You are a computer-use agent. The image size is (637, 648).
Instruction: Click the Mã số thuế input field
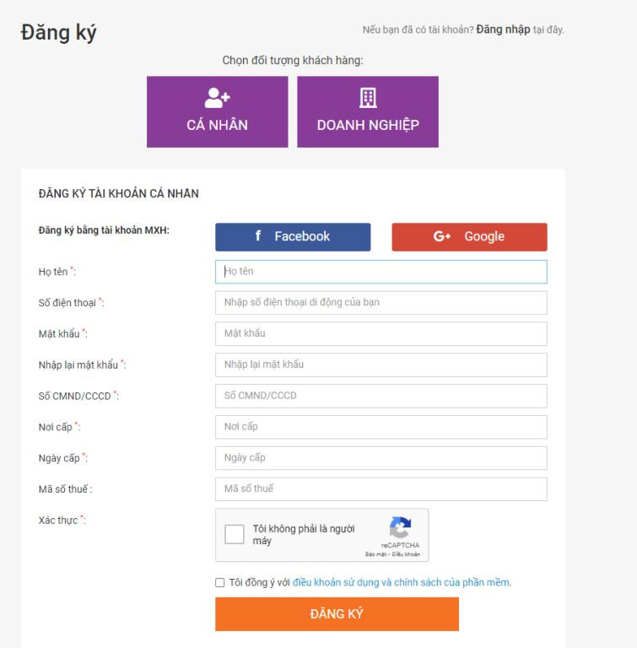click(381, 489)
